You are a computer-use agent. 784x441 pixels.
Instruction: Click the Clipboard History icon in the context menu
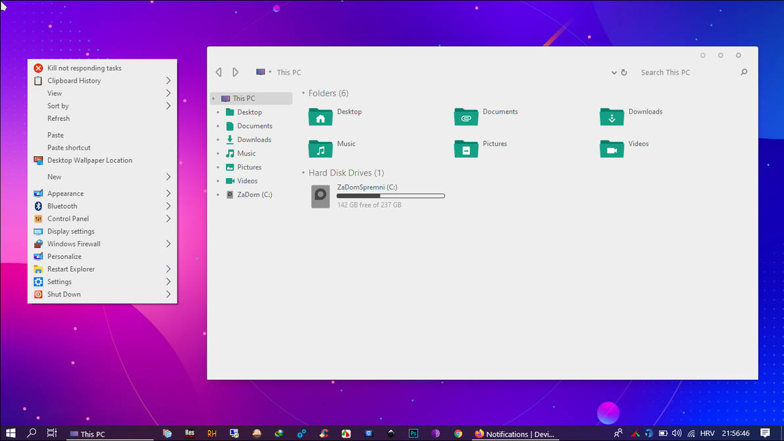point(38,80)
